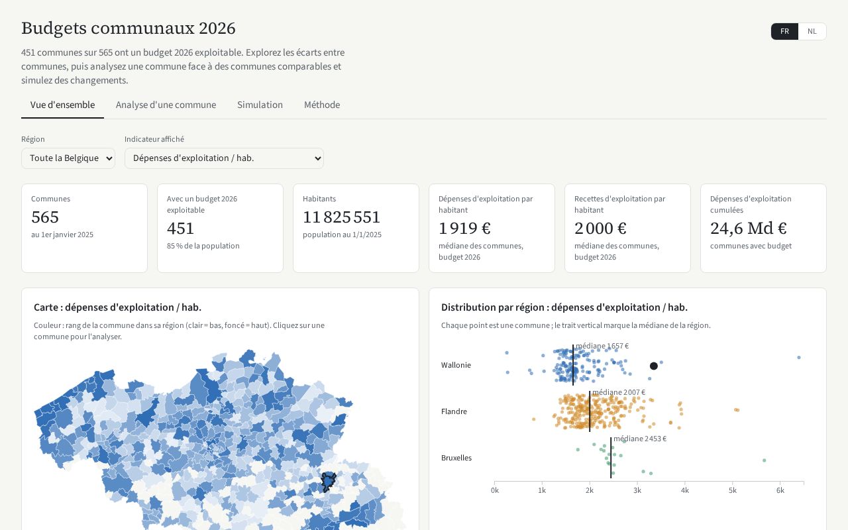Click the Flandre median line on the chart
848x530 pixels.
point(590,411)
